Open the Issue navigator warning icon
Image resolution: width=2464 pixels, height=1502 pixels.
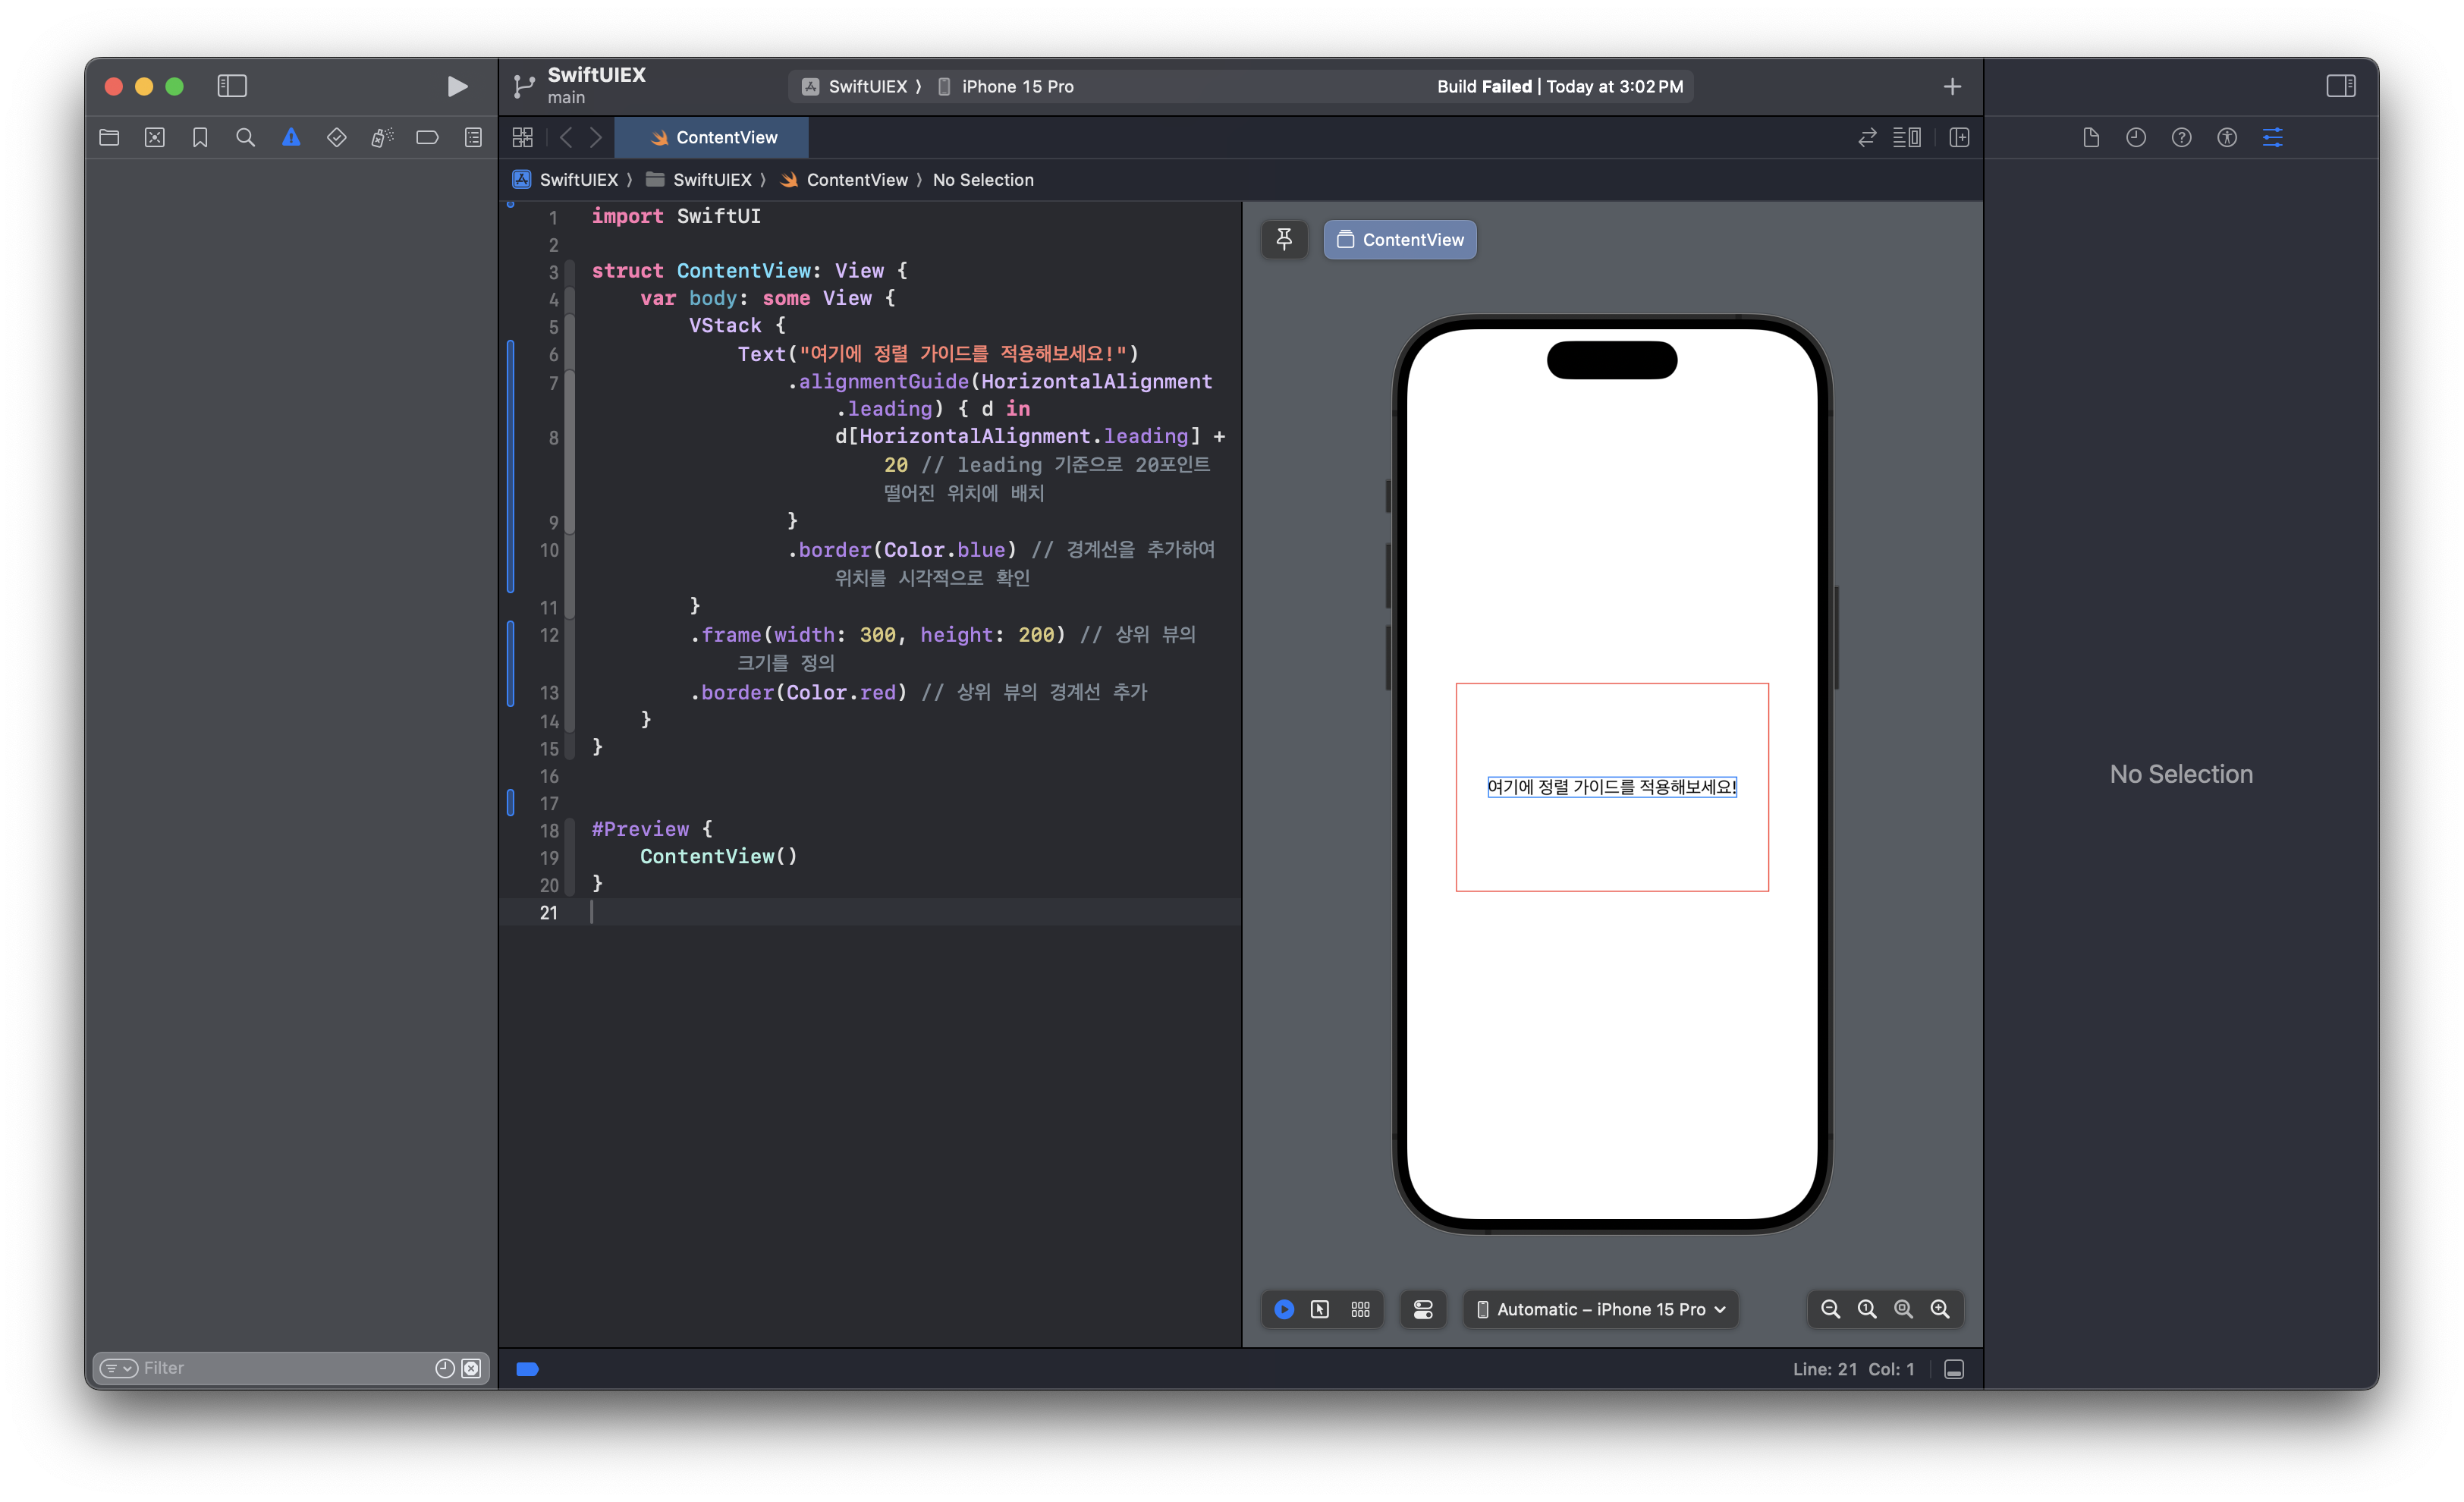[x=291, y=138]
